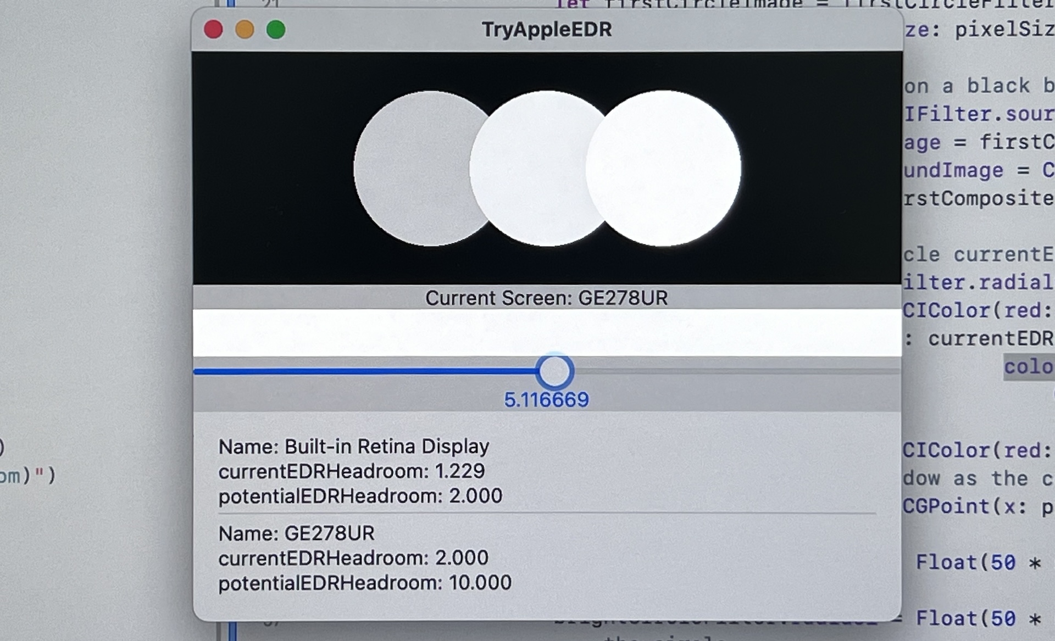Image resolution: width=1055 pixels, height=641 pixels.
Task: Close the TryAppleEDR window
Action: (213, 29)
